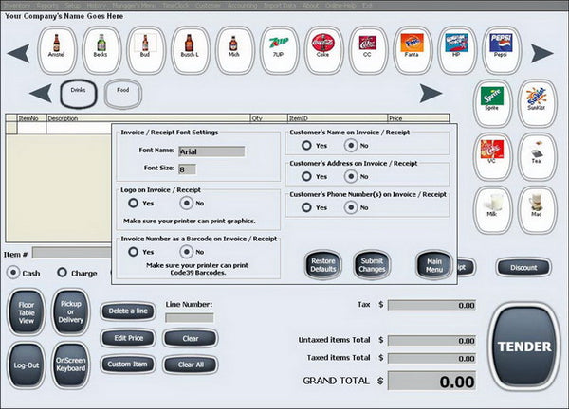Choose the Milk item icon
Viewport: 569px width, 409px height.
pos(492,209)
